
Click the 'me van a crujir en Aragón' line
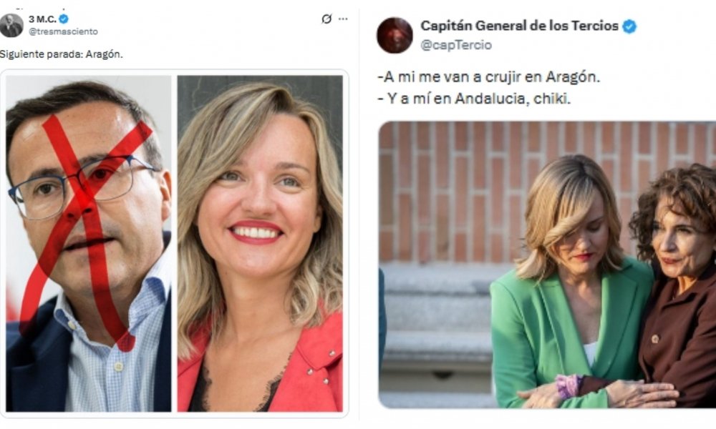pos(488,77)
